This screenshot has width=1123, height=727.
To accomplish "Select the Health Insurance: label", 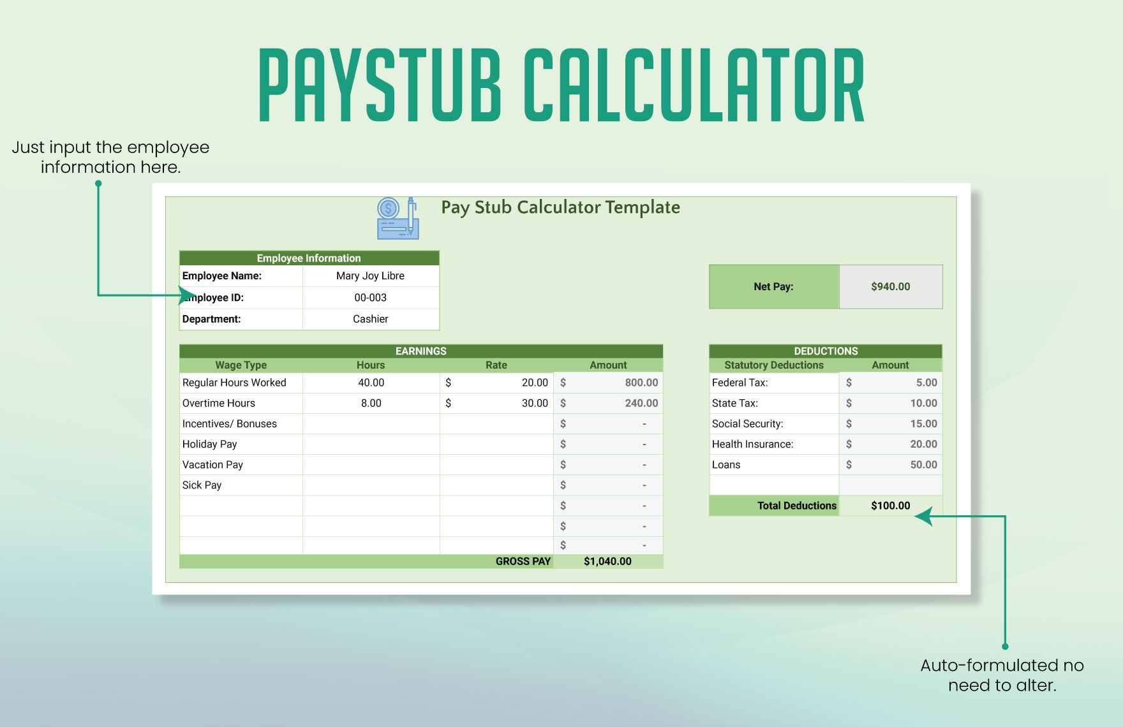I will 753,444.
